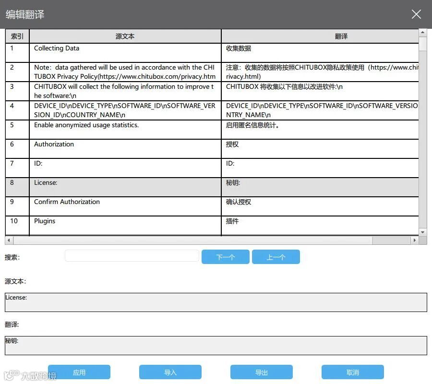Click index cell 2
This screenshot has height=384, width=432.
click(x=17, y=72)
